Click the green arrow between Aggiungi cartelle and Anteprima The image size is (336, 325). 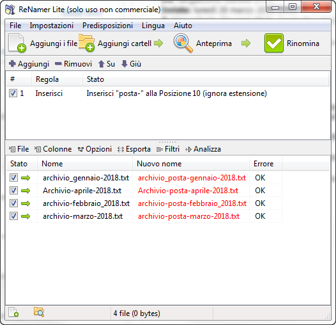coord(158,43)
